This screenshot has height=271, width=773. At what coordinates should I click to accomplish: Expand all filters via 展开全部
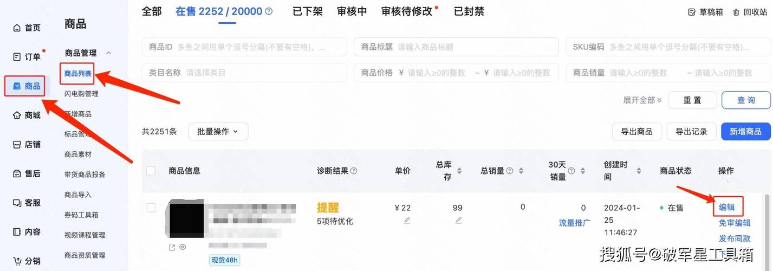(642, 100)
